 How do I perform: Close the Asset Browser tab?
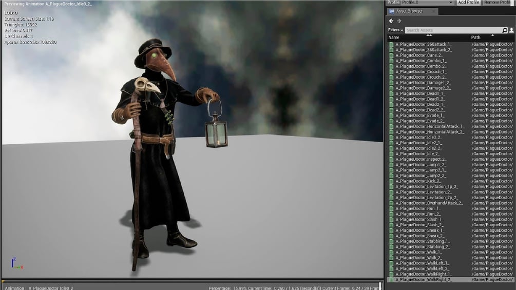[x=433, y=11]
